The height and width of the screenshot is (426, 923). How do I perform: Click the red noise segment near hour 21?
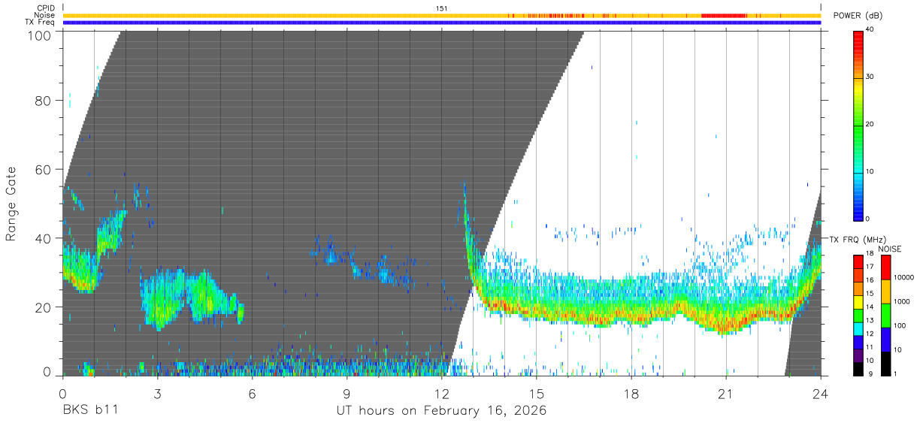(723, 15)
